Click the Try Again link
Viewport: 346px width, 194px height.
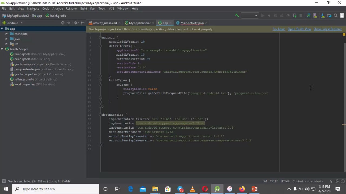coord(279,29)
